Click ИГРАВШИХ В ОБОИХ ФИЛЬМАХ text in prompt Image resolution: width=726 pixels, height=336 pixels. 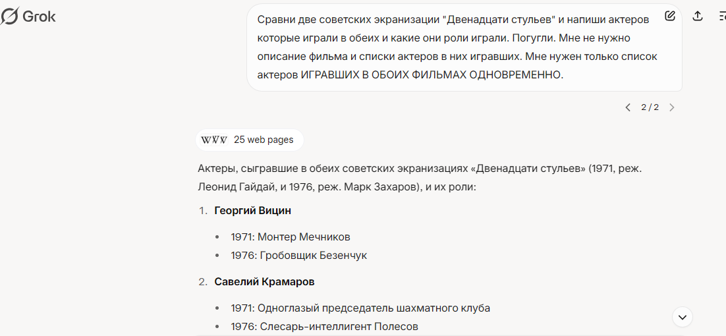point(384,74)
